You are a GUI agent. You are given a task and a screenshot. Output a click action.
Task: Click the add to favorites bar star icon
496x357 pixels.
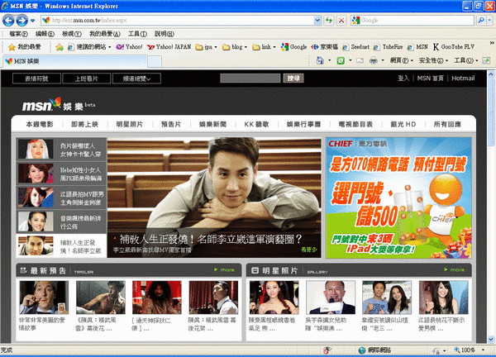[60, 47]
